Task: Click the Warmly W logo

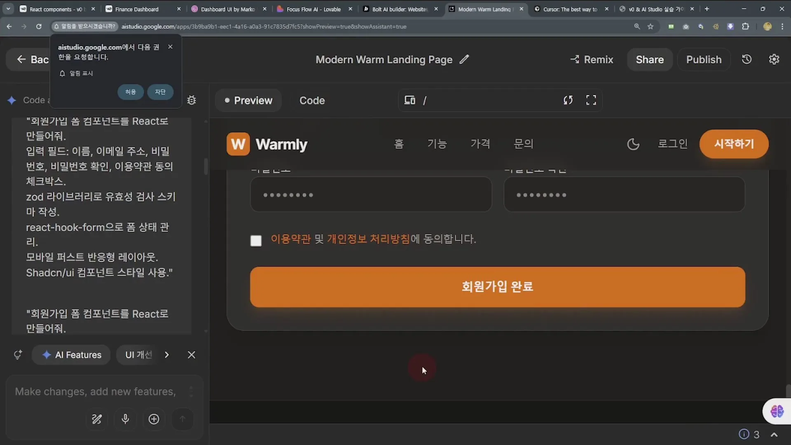Action: [x=238, y=144]
